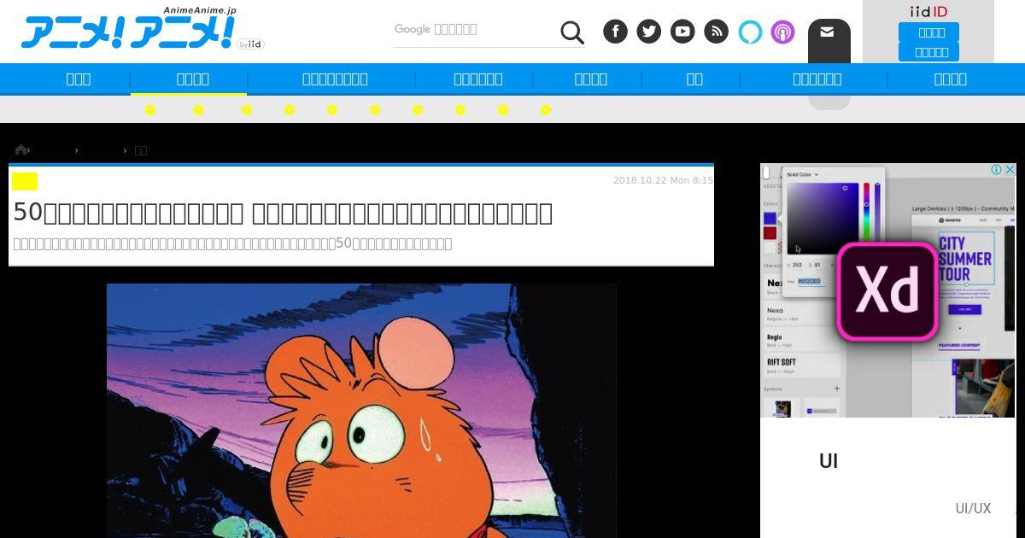Open the Twitter bird icon
The image size is (1025, 538).
click(648, 32)
